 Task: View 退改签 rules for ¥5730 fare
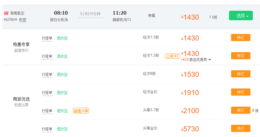click(x=62, y=129)
